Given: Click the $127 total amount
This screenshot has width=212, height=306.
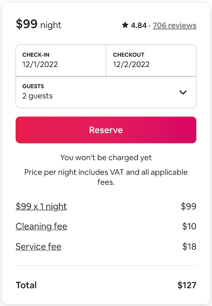Looking at the screenshot, I should pos(187,285).
